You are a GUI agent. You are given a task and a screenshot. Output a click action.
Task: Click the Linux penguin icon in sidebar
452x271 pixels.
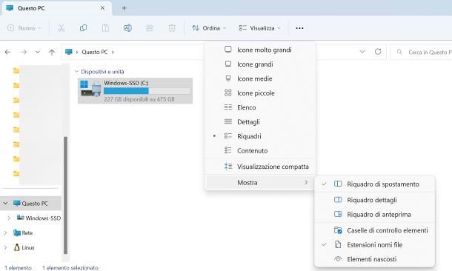[17, 247]
